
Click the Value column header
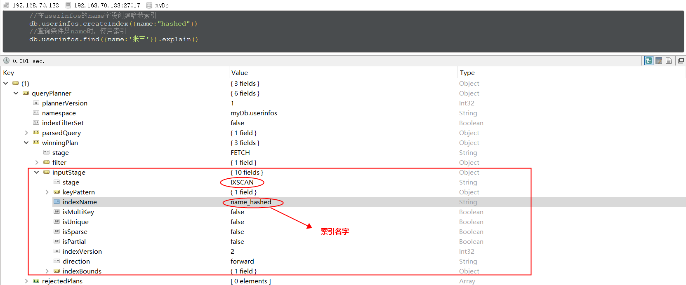coord(239,73)
